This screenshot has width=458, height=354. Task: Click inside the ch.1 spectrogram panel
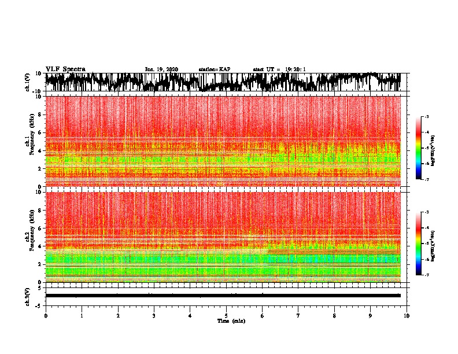click(x=223, y=141)
